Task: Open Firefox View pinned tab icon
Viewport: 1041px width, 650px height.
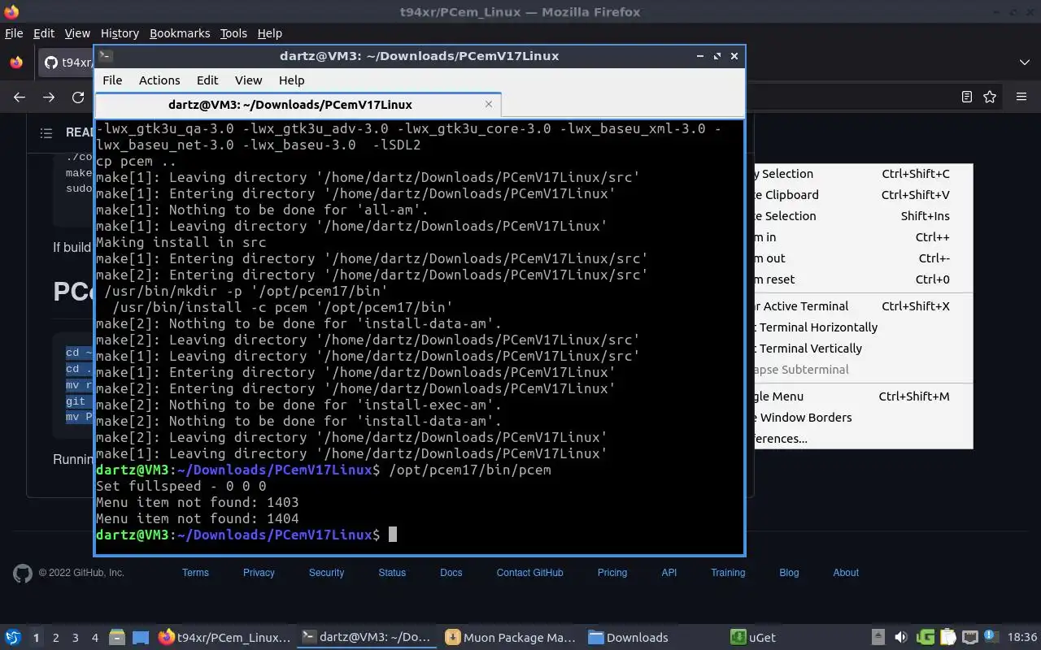Action: (x=15, y=63)
